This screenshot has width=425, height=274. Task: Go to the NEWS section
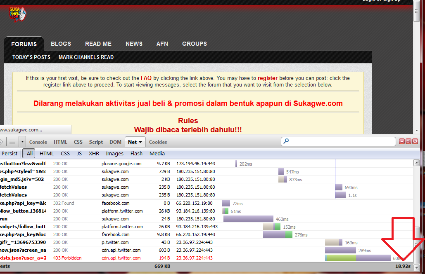134,44
